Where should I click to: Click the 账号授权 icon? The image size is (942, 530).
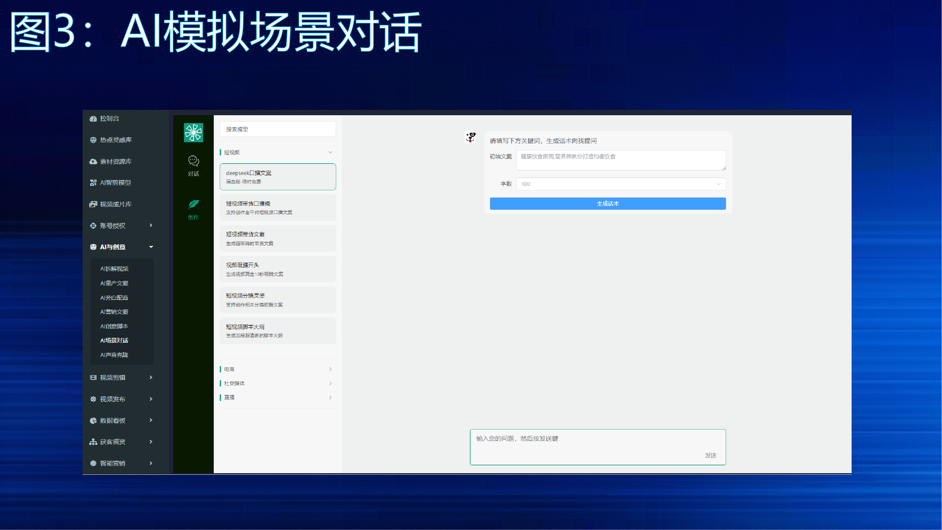[93, 226]
